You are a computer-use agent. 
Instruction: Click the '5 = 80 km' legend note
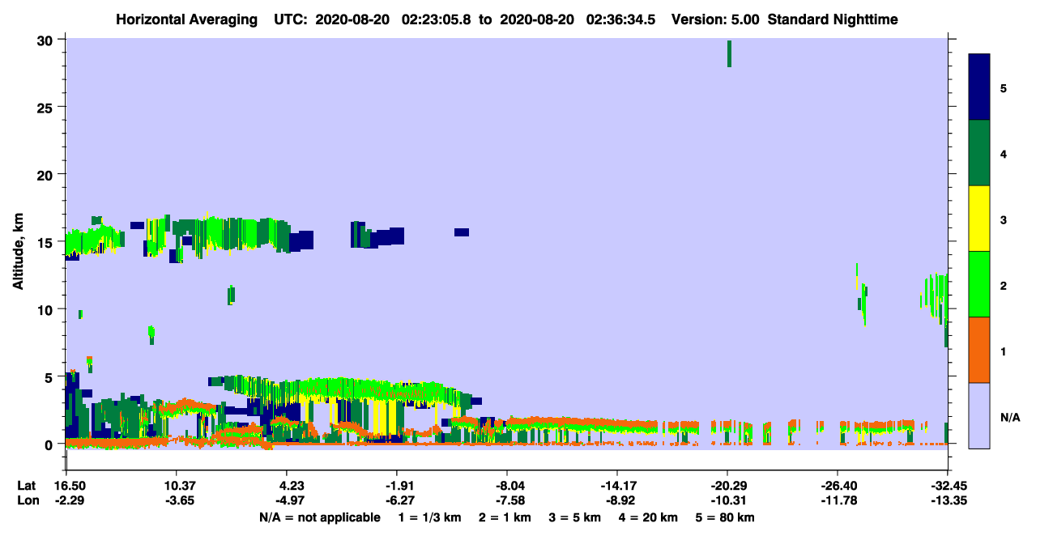tap(727, 517)
